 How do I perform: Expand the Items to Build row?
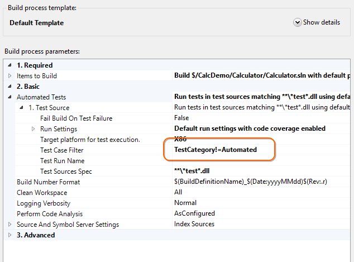pos(10,76)
